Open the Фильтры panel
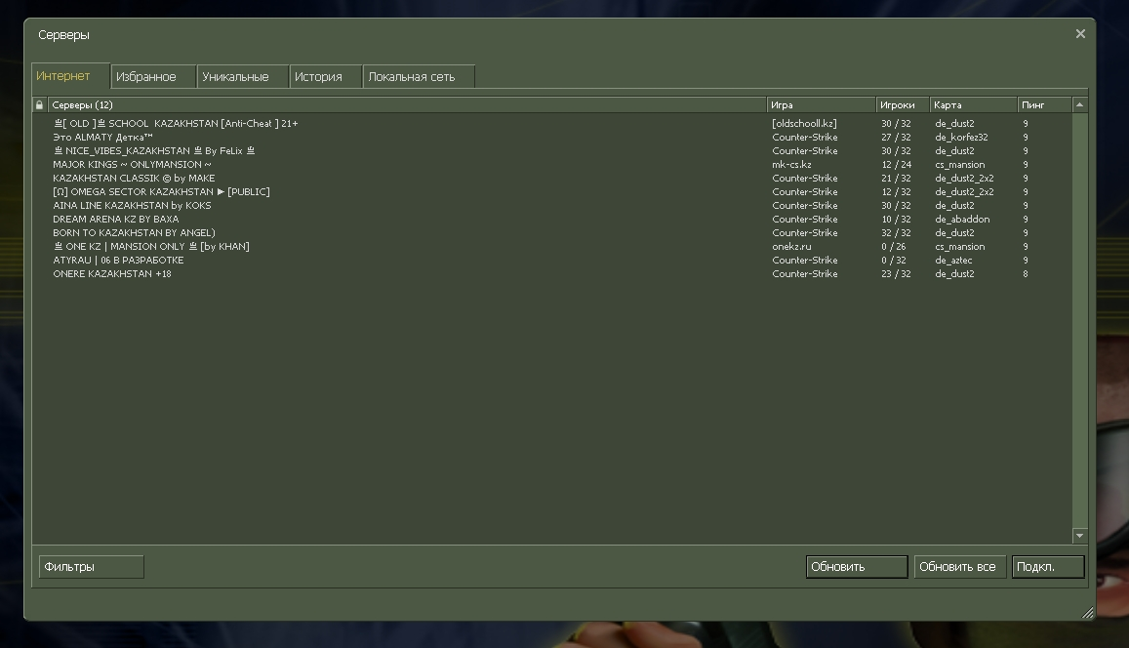The height and width of the screenshot is (648, 1129). coord(91,567)
